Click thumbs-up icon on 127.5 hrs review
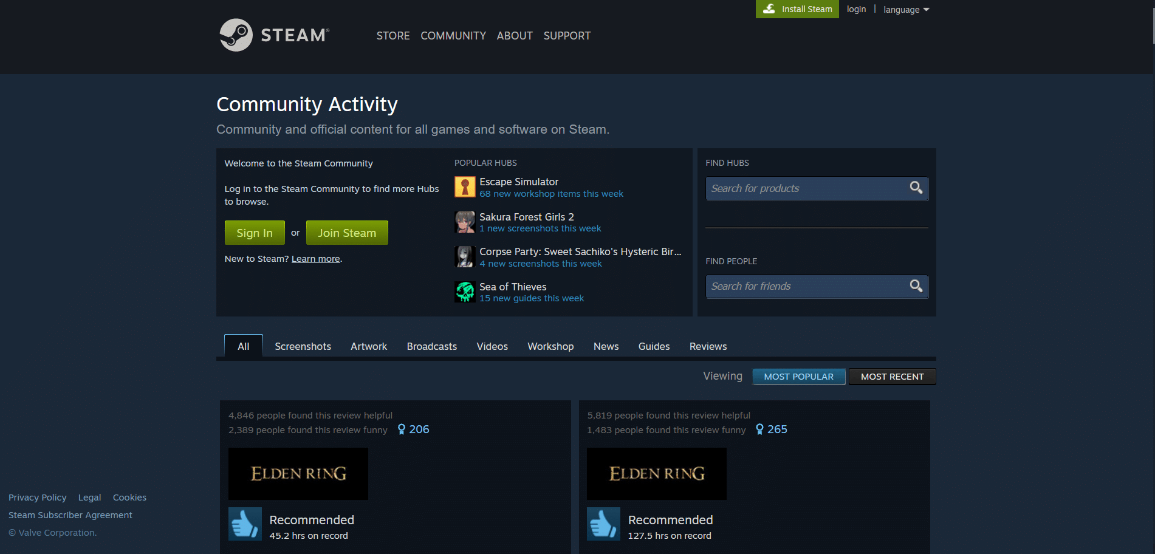 (x=603, y=524)
